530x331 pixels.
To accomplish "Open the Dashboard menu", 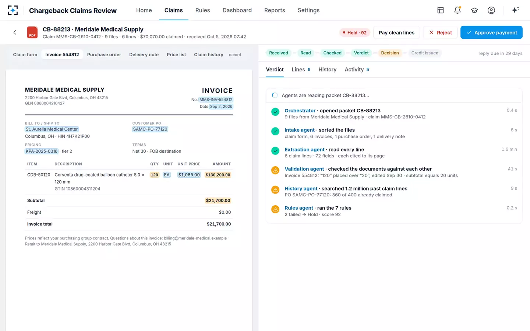I will [237, 10].
